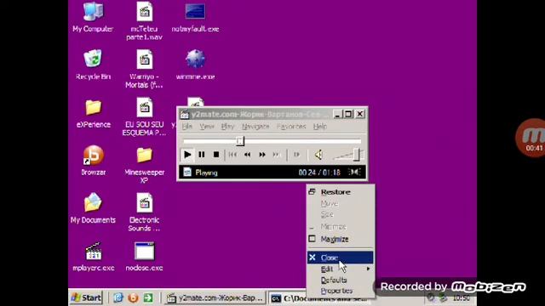Viewport: 545px width, 306px height.
Task: Open the eXPerience folder icon
Action: click(x=93, y=113)
